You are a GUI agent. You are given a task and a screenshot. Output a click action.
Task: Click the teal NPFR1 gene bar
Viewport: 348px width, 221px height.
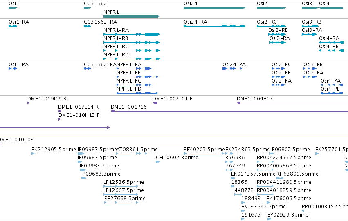pos(132,16)
